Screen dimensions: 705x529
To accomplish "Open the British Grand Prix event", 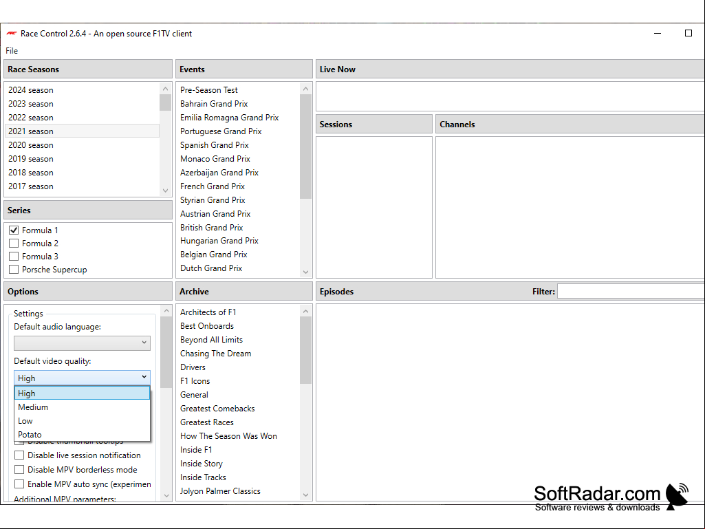I will tap(238, 228).
